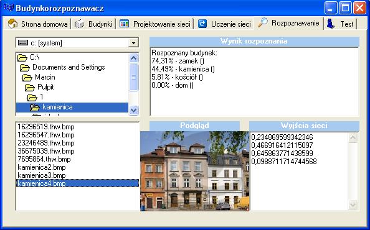Viewport: 370px width, 230px height.
Task: Select the Rozpoznawanie tab
Action: click(288, 23)
